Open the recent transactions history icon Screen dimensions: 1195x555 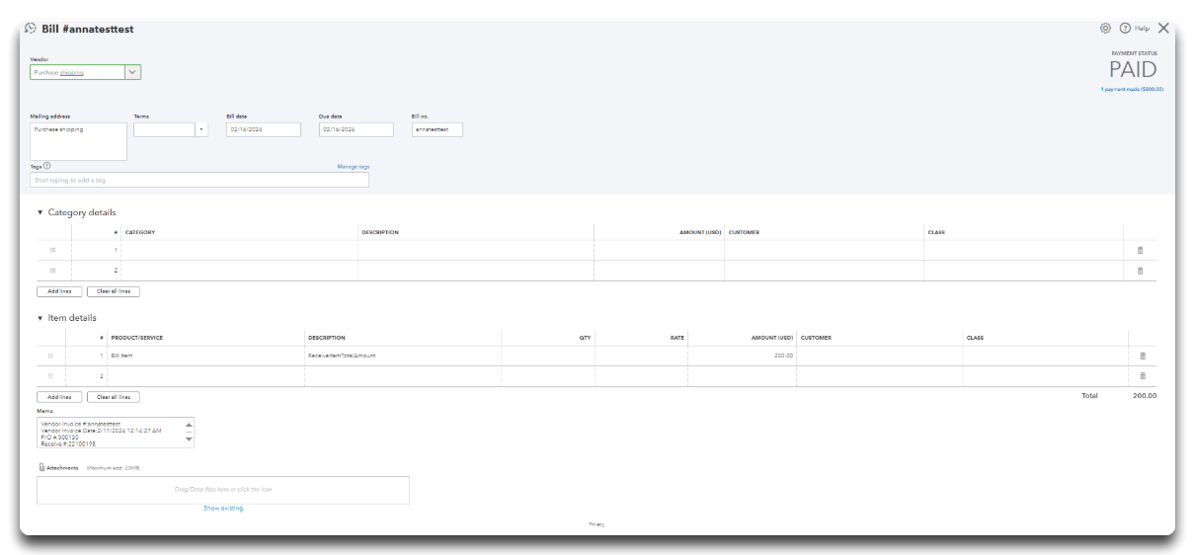pyautogui.click(x=31, y=29)
